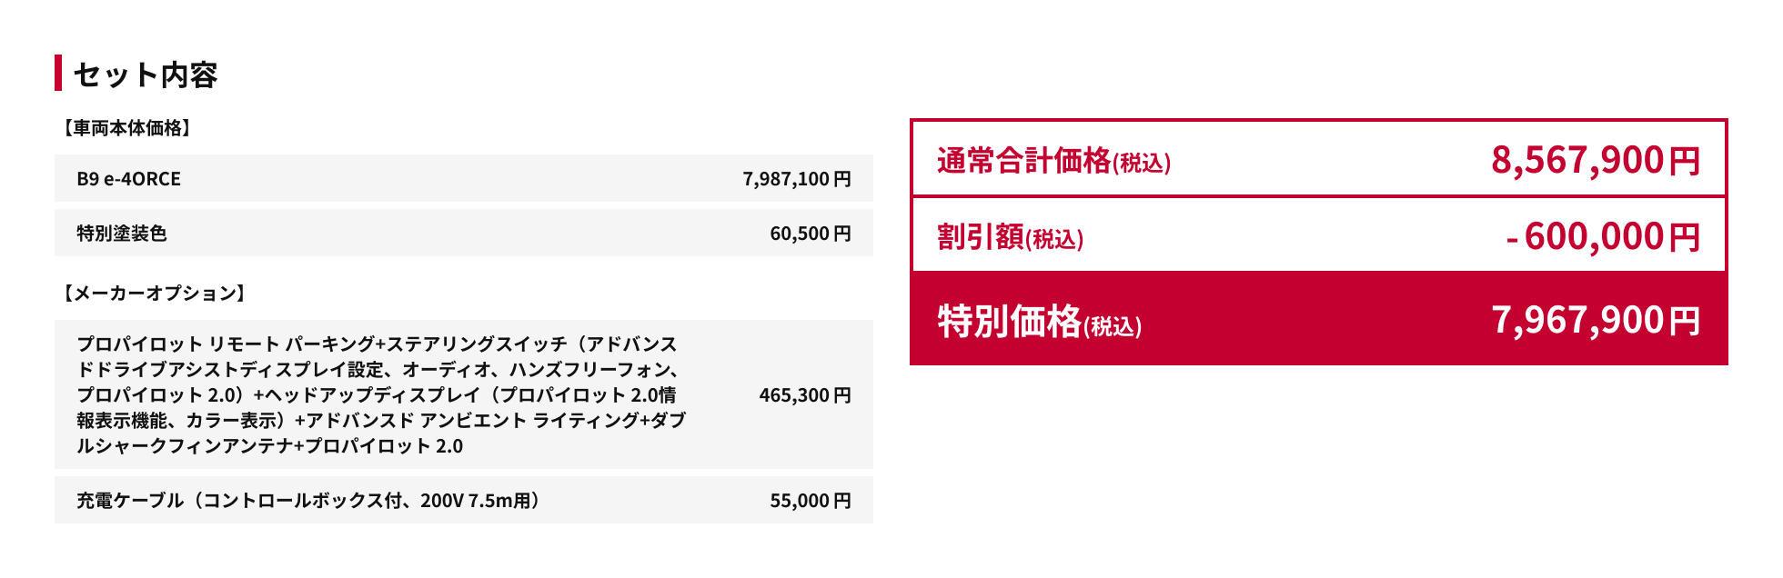Screen dimensions: 1783x578
Task: Select the 充電ケーブル option label
Action: point(308,501)
